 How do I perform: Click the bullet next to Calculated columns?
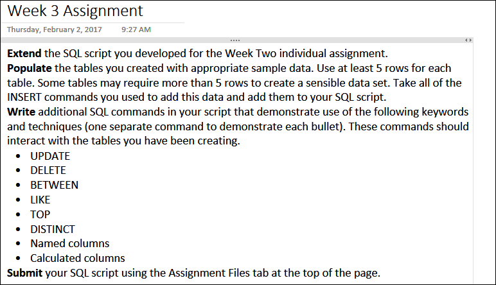pos(20,259)
